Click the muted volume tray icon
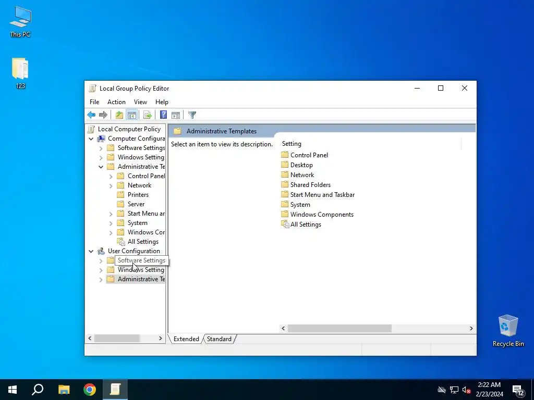534x400 pixels. tap(467, 390)
